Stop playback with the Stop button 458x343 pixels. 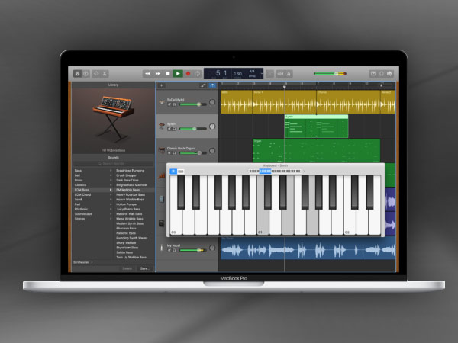[168, 74]
